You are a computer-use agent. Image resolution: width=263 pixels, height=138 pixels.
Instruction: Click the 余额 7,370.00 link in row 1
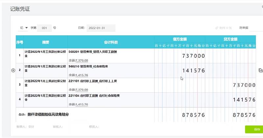click(x=81, y=60)
